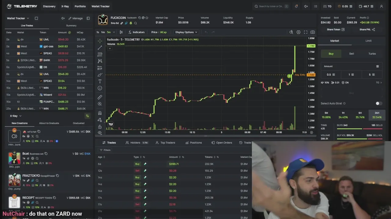Click the Share PNL share icon
This screenshot has height=219, width=391.
click(373, 30)
